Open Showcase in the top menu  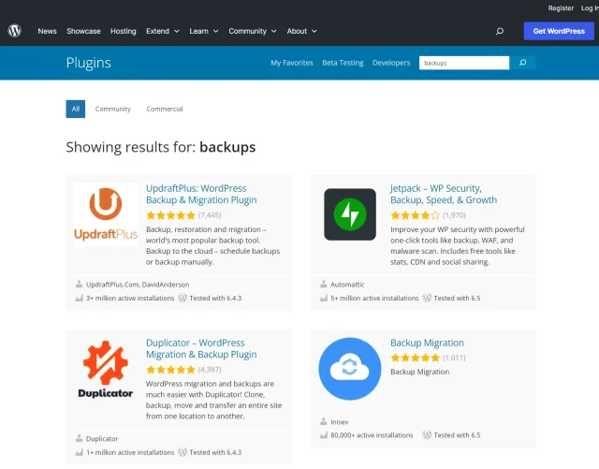(83, 31)
